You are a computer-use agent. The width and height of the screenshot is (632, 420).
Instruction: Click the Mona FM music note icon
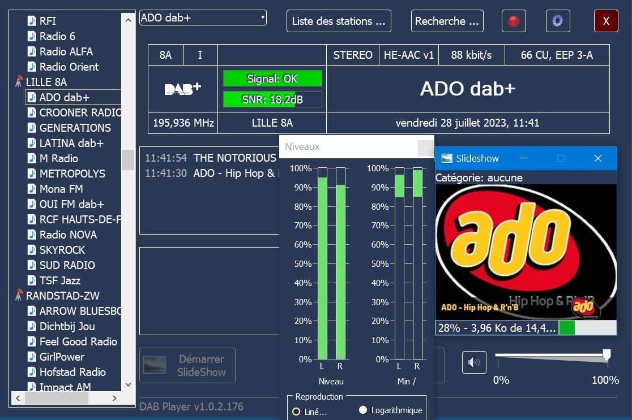32,189
